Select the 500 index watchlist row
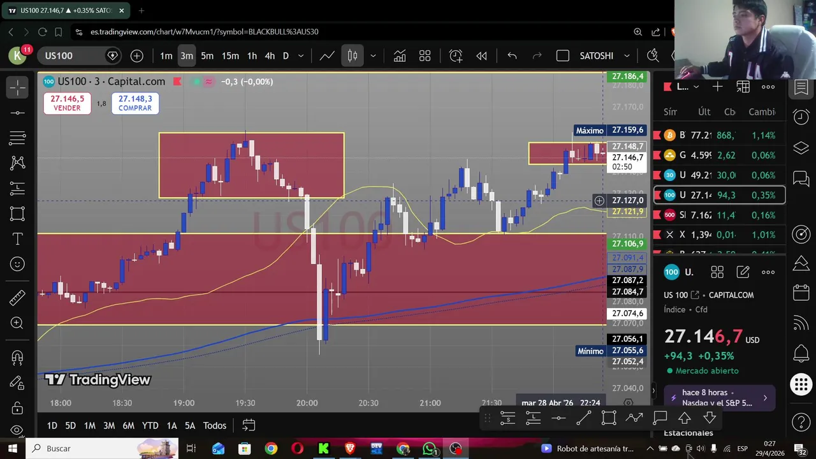Viewport: 816px width, 459px height. point(720,215)
